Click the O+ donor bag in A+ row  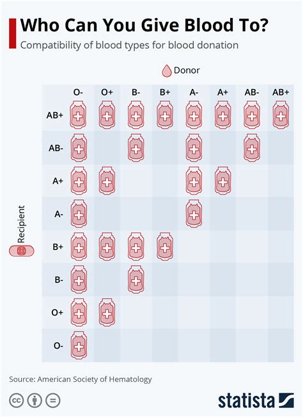pyautogui.click(x=107, y=181)
